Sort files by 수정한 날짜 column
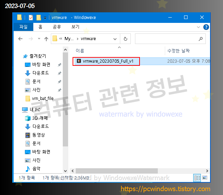Screen dimensions: 223x195 tap(178, 51)
